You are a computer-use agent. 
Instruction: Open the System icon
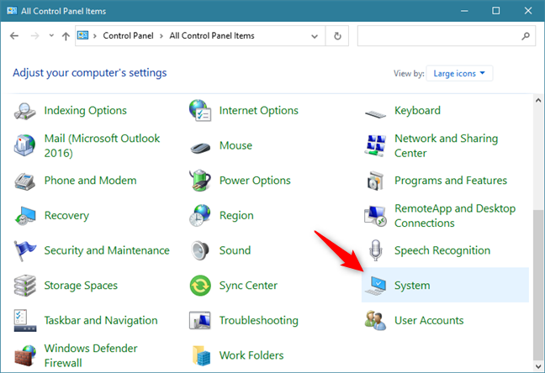375,286
